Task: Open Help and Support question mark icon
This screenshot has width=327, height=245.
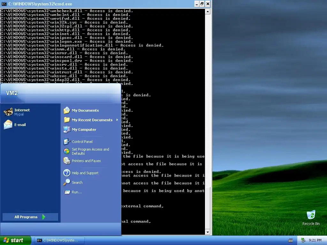Action: (x=67, y=173)
